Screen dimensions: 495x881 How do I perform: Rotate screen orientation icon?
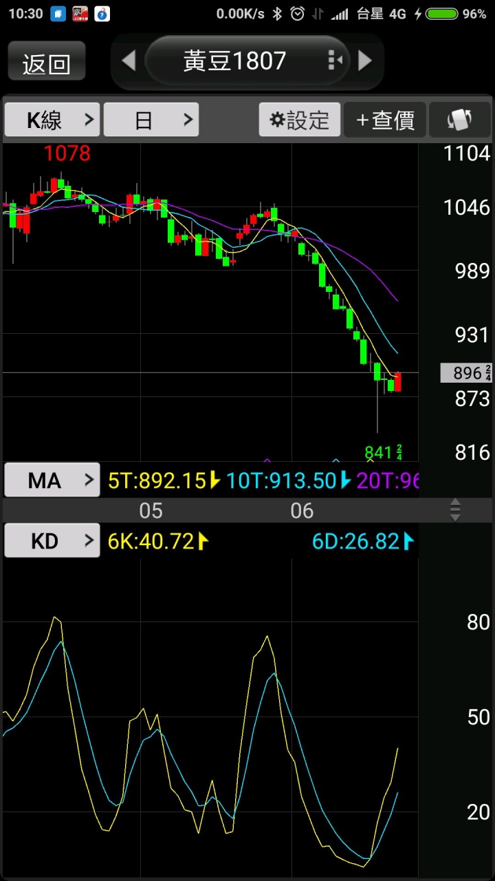(x=460, y=120)
